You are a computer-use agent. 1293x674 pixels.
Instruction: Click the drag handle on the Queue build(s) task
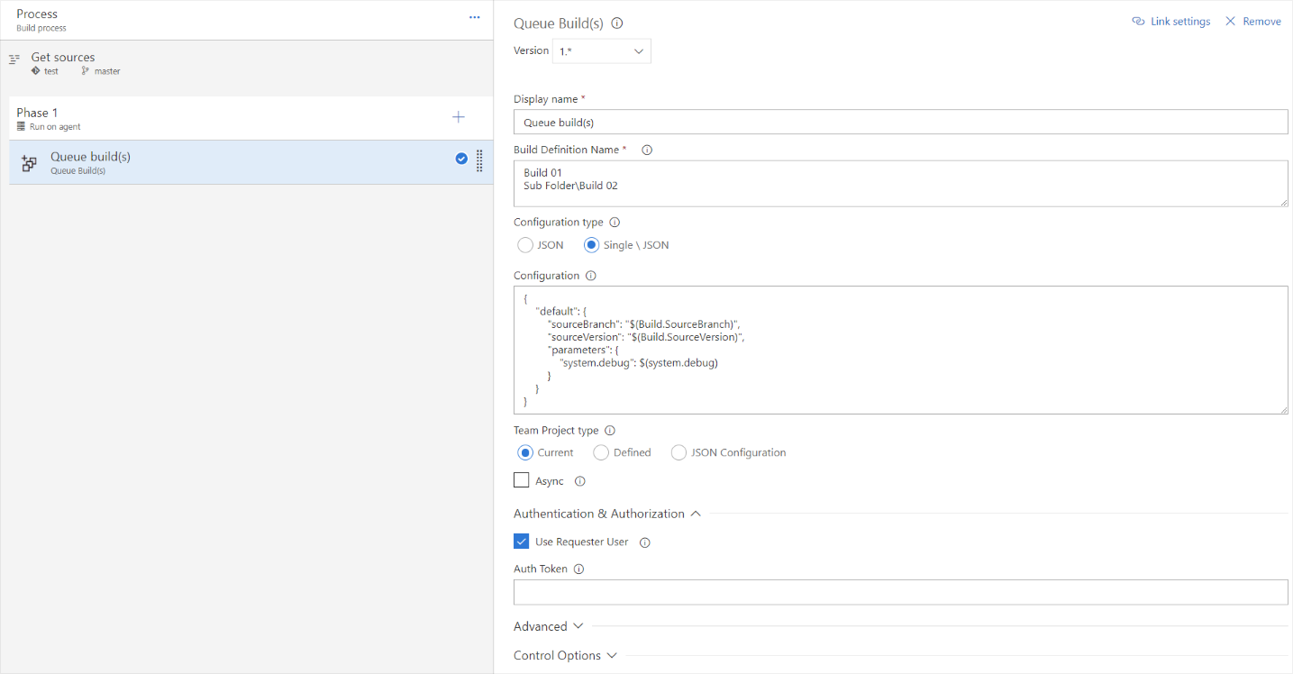(478, 162)
